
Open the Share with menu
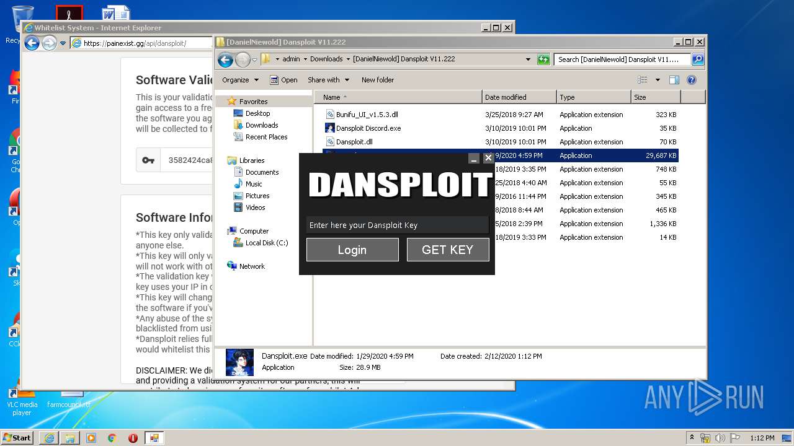tap(329, 80)
